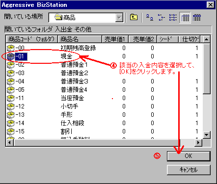This screenshot has width=217, height=184.
Task: Select the details view icon
Action: pos(185,18)
